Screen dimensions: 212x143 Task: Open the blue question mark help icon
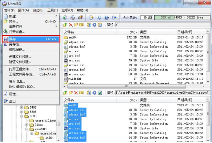click(107, 17)
